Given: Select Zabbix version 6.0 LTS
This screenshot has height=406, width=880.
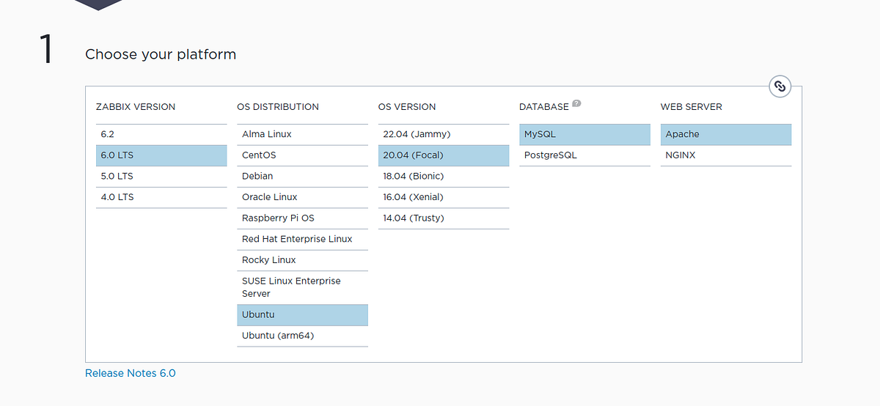Looking at the screenshot, I should 161,155.
